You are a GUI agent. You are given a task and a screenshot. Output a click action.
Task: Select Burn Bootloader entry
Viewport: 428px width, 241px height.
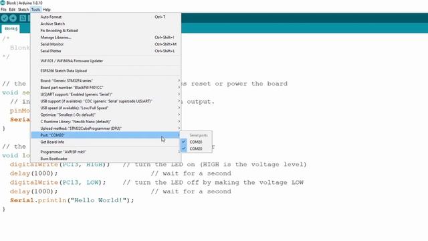[x=106, y=159]
